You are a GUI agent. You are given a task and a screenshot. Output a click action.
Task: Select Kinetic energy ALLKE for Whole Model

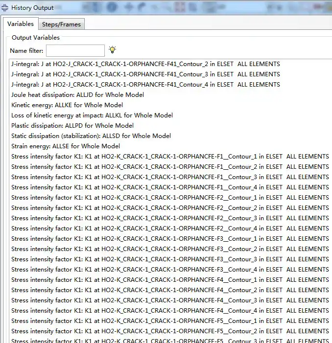coord(67,105)
